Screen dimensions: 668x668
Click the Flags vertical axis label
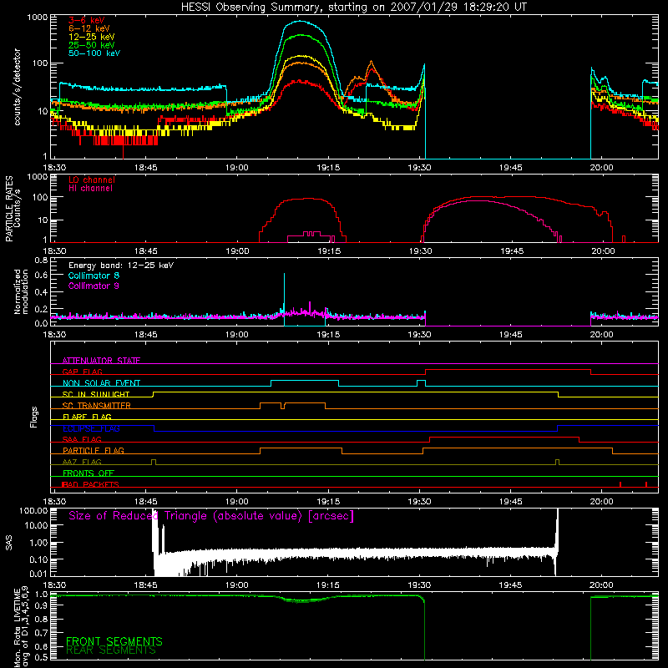34,417
